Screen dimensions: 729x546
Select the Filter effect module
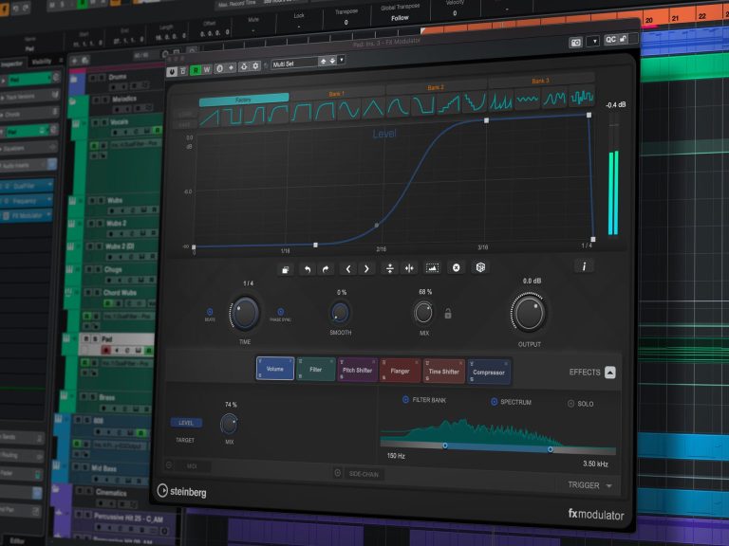coord(316,370)
